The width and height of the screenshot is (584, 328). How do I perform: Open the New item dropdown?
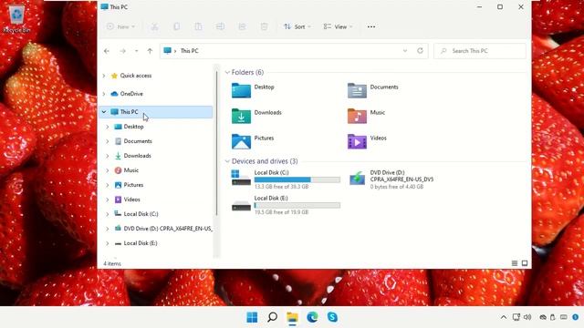click(x=120, y=26)
